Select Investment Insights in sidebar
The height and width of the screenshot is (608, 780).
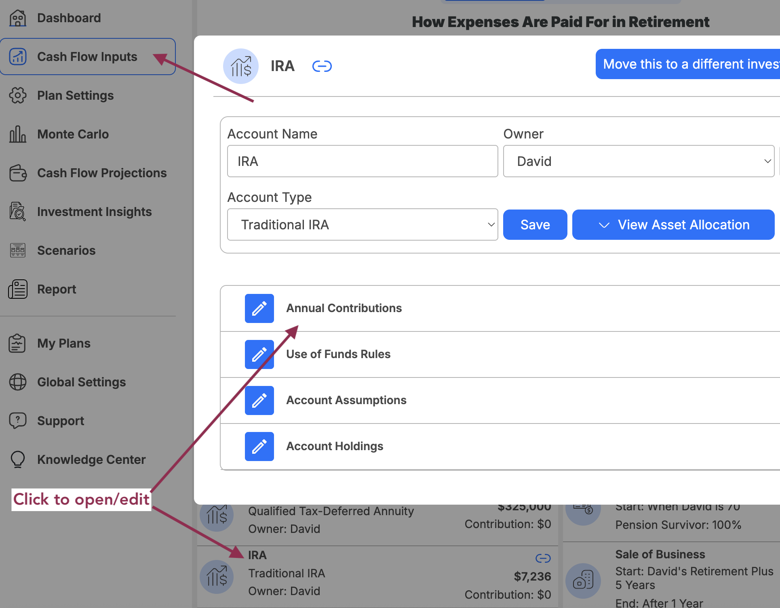(94, 212)
